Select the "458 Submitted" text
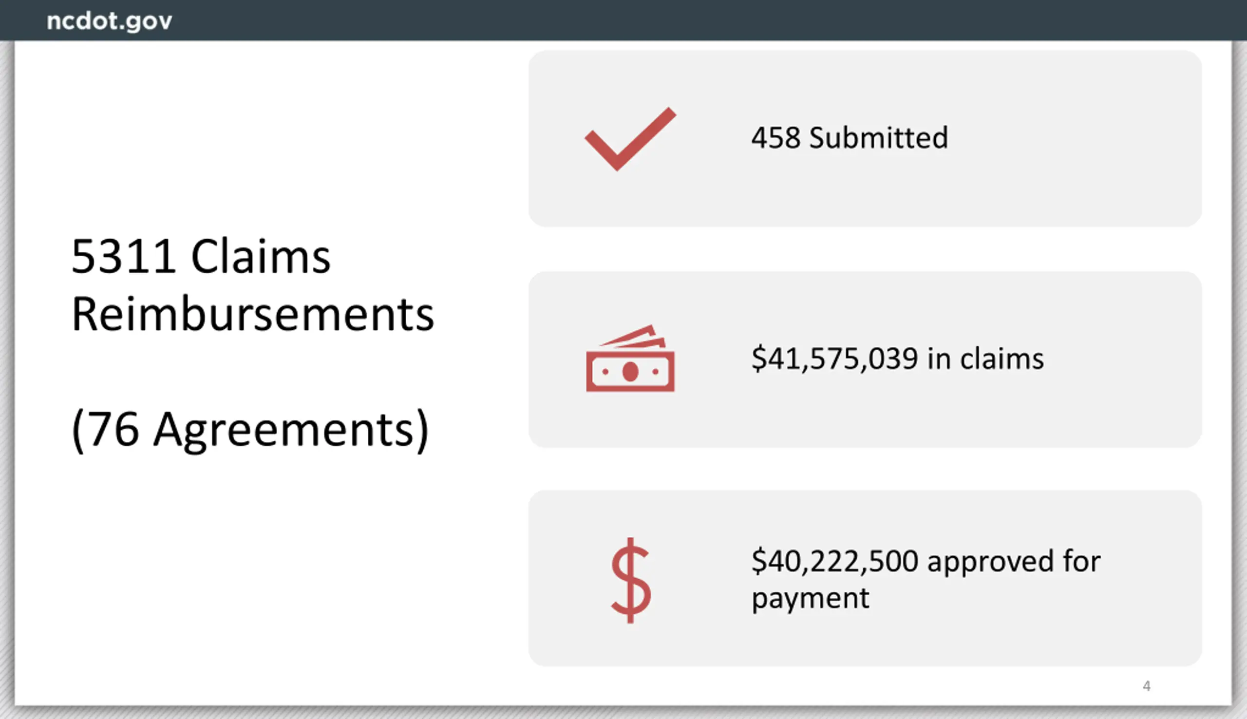This screenshot has width=1247, height=719. [x=849, y=138]
